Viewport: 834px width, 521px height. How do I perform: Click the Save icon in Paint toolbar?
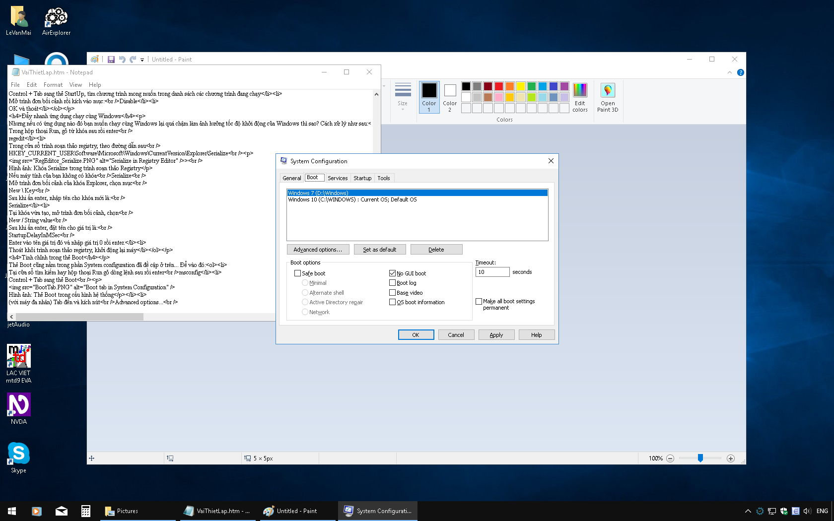coord(111,60)
